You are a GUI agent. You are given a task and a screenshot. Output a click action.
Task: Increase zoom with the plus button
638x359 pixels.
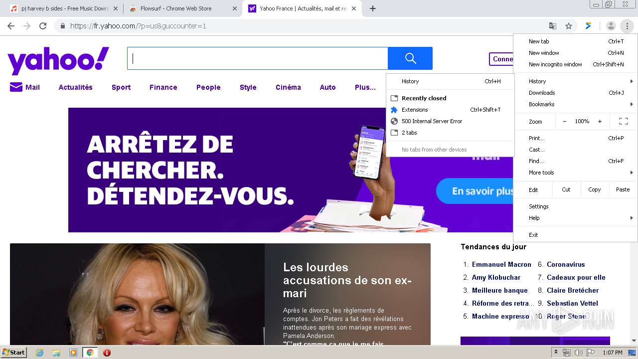click(x=600, y=121)
